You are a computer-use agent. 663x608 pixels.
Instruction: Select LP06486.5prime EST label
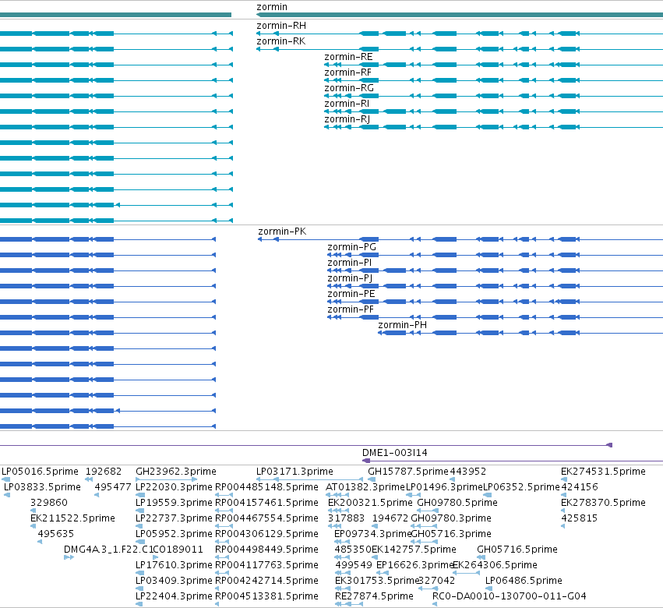[524, 581]
